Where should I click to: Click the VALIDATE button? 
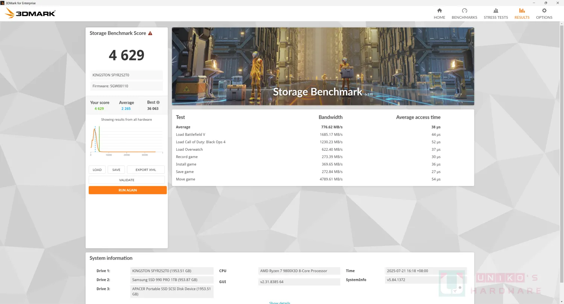[127, 180]
